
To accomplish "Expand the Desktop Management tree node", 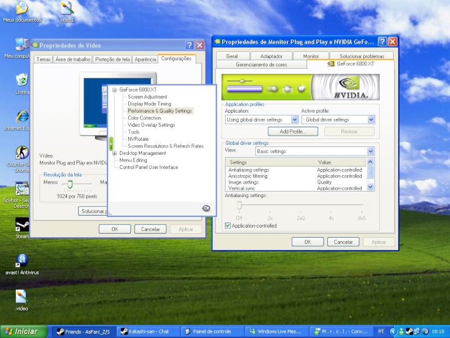I will tap(115, 153).
